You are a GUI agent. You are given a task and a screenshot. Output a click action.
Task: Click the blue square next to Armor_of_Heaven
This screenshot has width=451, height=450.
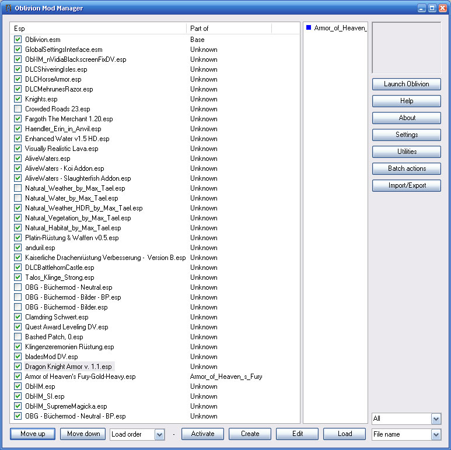[309, 27]
